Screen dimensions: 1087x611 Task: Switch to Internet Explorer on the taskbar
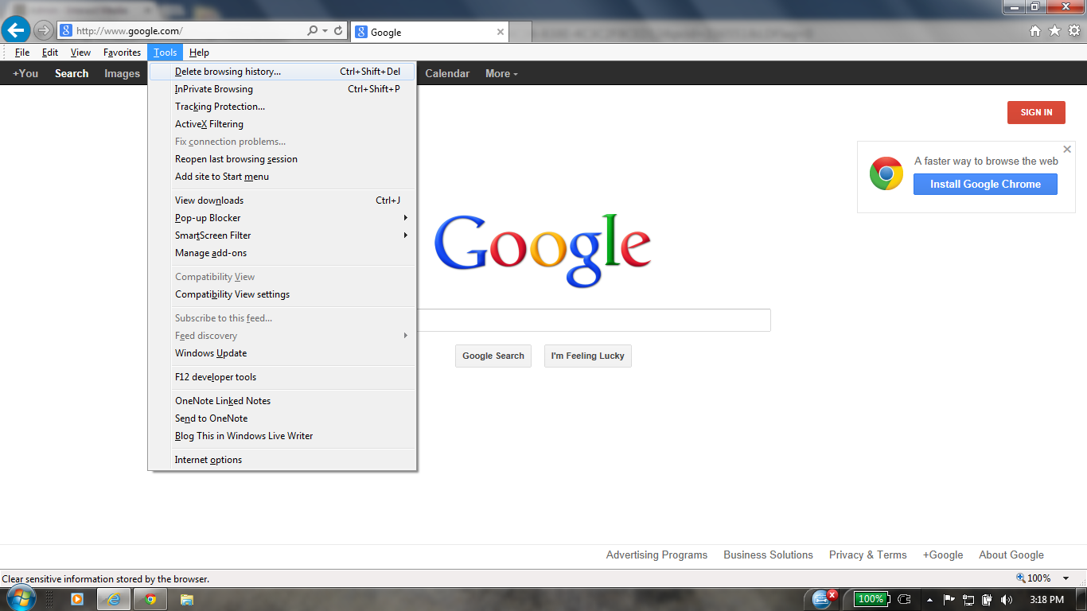tap(114, 599)
